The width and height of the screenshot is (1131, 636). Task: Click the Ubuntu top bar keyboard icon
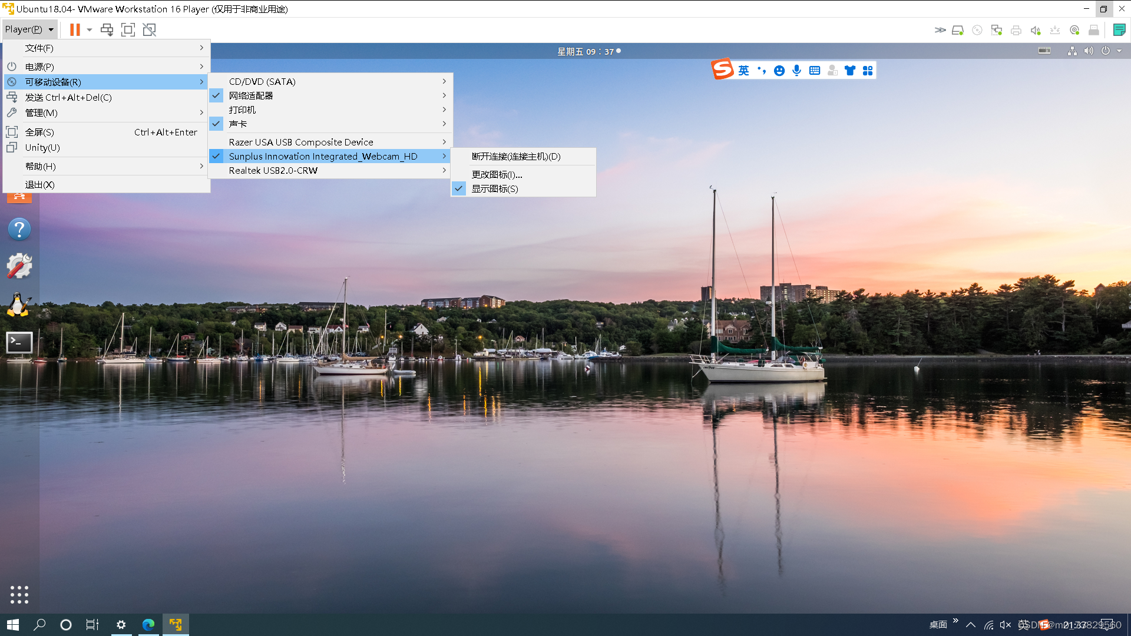point(1044,51)
